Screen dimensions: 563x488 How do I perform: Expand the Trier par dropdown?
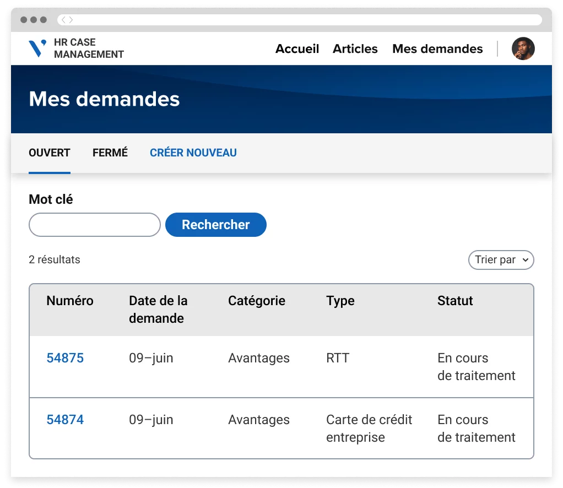tap(501, 260)
